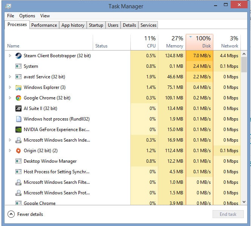
Task: Select the Desktop Window Manager row
Action: point(123,161)
